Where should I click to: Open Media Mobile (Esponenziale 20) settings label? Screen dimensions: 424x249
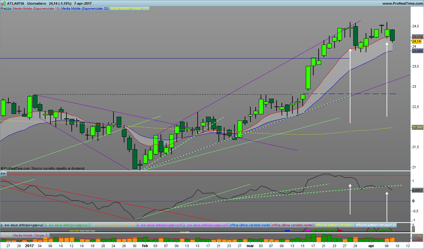click(x=85, y=8)
